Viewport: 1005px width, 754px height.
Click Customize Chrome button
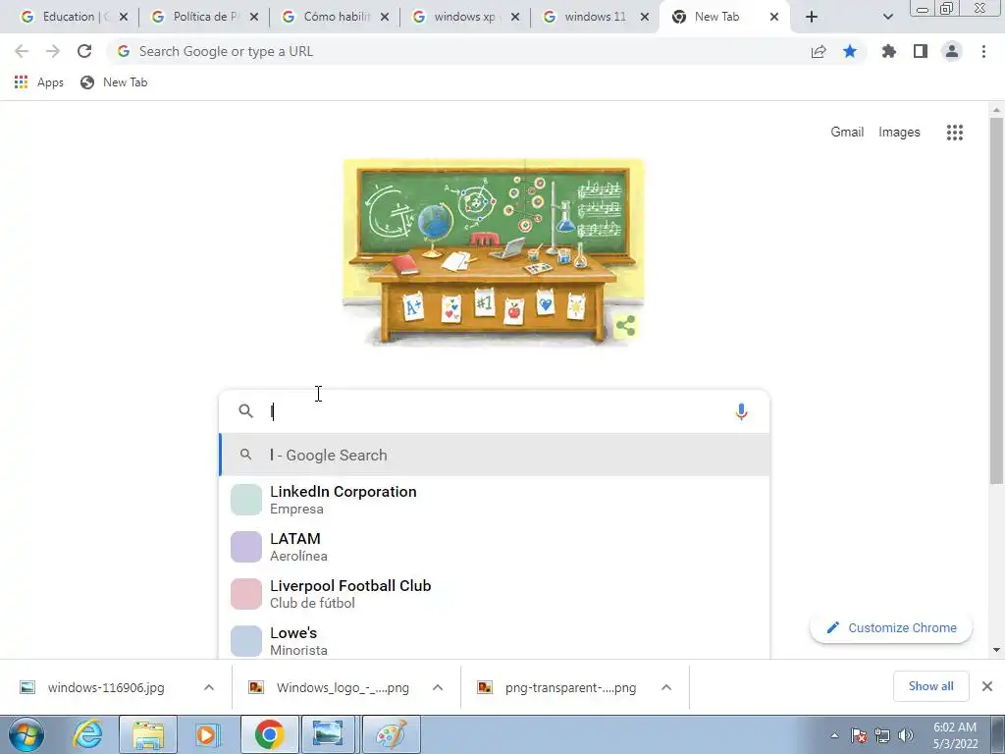tap(891, 627)
